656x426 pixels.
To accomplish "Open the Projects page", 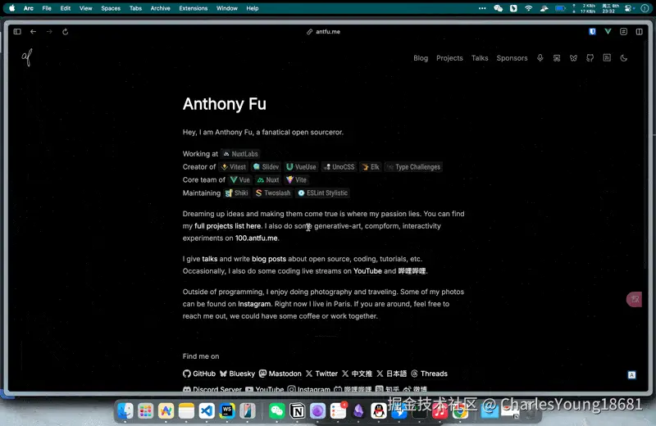I will [x=449, y=58].
